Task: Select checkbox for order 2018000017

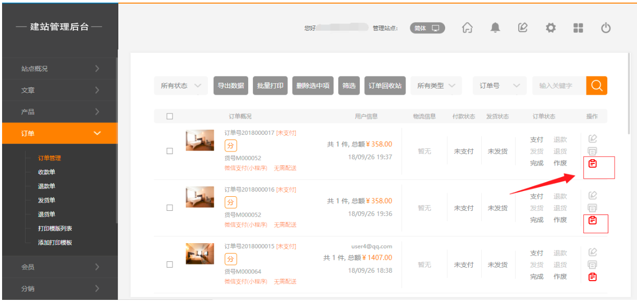Action: pos(169,151)
